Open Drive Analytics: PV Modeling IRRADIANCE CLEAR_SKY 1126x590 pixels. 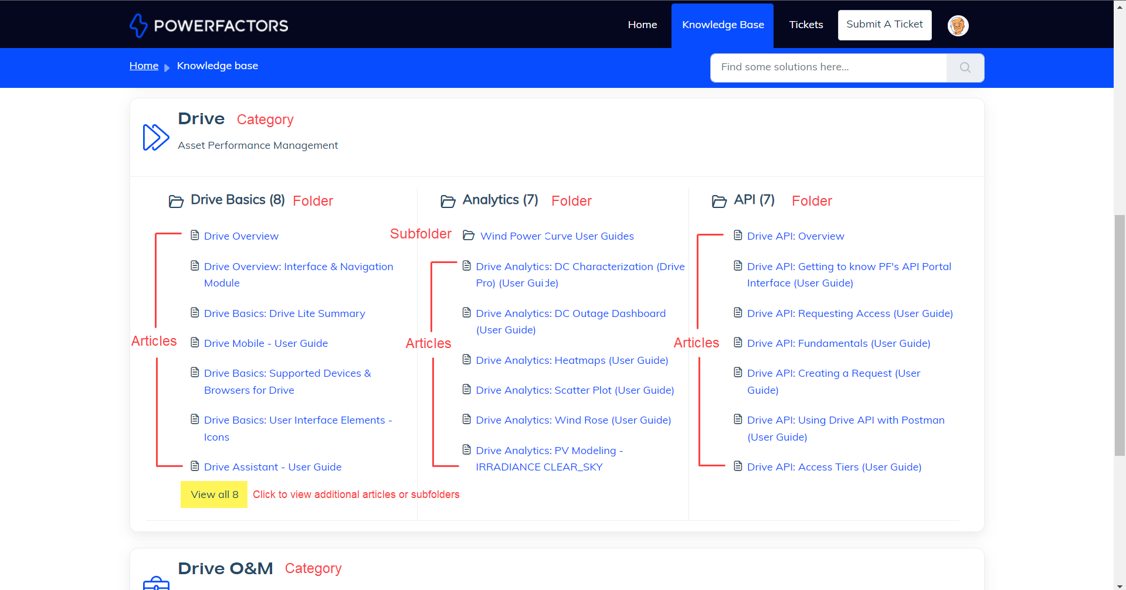click(x=550, y=459)
